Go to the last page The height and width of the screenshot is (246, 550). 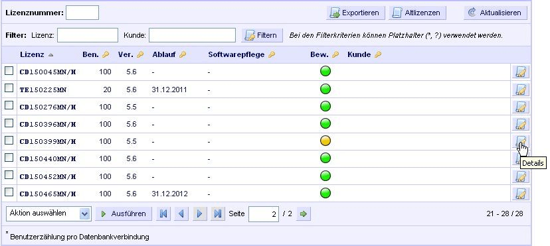pos(218,214)
